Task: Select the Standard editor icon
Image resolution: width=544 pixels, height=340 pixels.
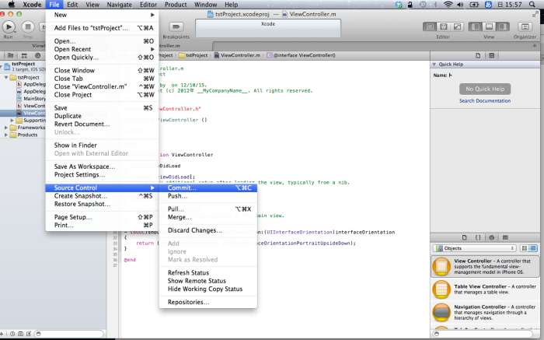Action: click(431, 26)
